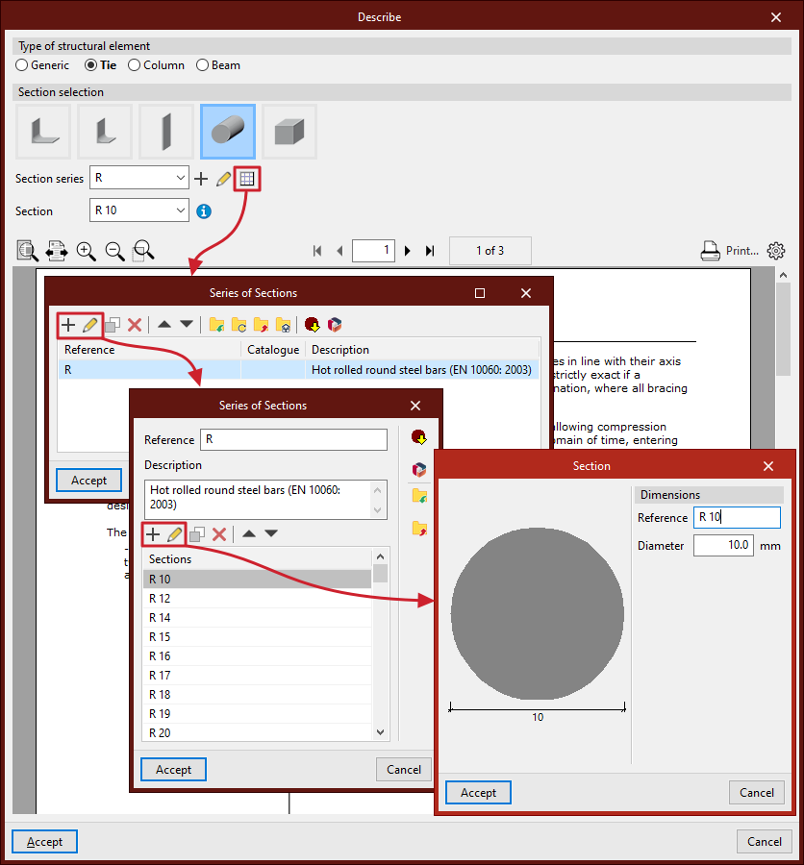
Task: Move series down in first Series of Sections window
Action: [x=187, y=325]
